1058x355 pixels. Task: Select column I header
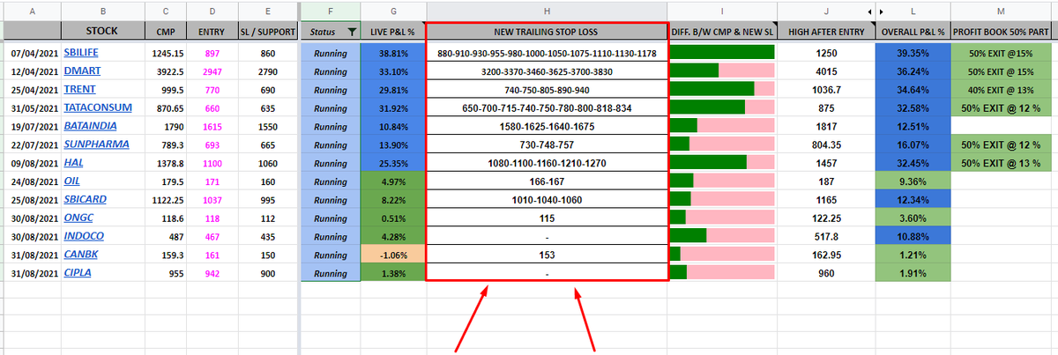(722, 11)
